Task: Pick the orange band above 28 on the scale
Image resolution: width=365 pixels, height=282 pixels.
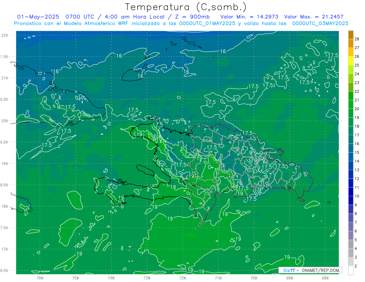Action: (x=351, y=35)
